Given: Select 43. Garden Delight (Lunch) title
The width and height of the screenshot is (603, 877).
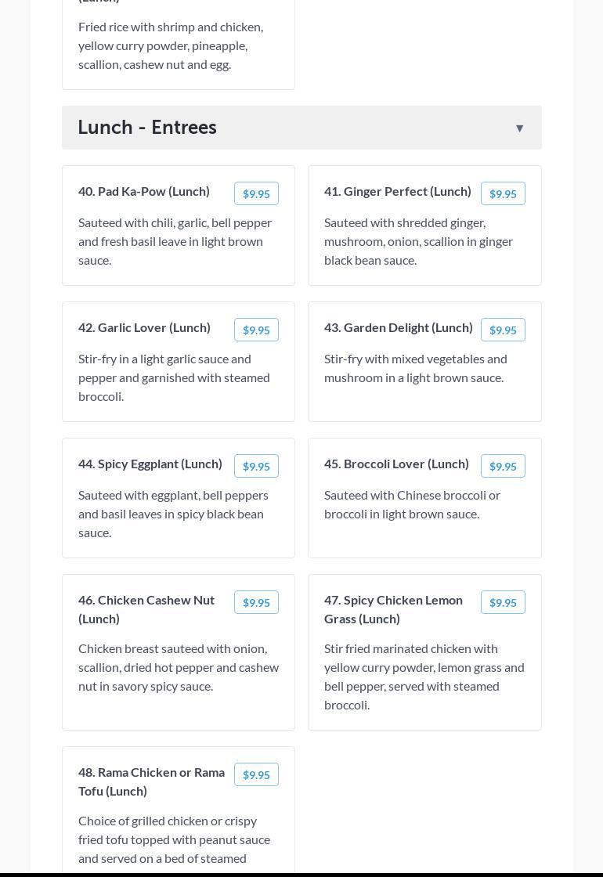Looking at the screenshot, I should [x=399, y=327].
